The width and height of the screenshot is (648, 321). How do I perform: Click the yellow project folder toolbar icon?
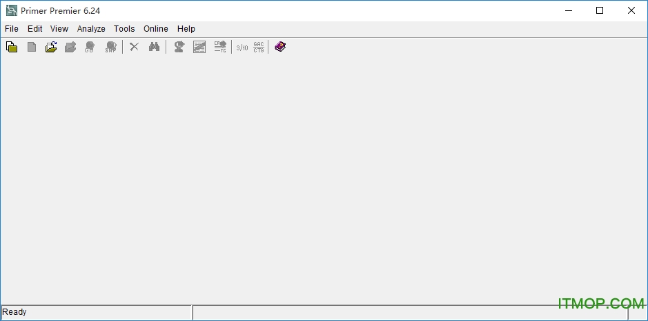click(x=12, y=47)
